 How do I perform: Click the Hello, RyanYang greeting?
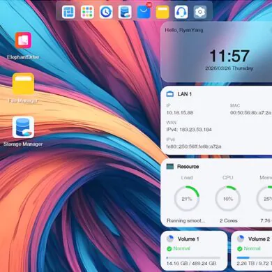(x=184, y=30)
